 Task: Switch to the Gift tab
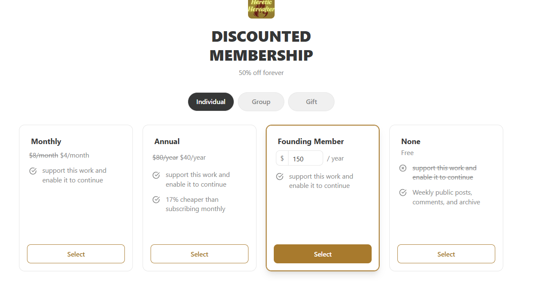[x=311, y=102]
